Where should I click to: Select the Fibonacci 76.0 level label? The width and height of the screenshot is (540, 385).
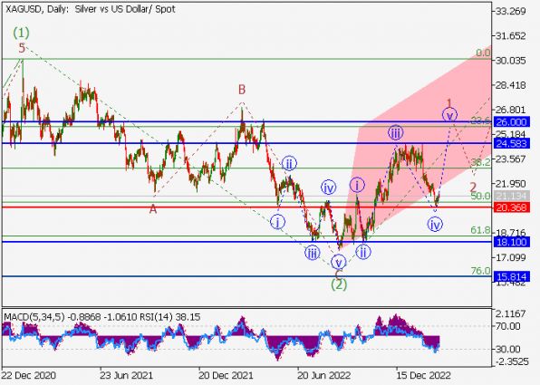(480, 271)
